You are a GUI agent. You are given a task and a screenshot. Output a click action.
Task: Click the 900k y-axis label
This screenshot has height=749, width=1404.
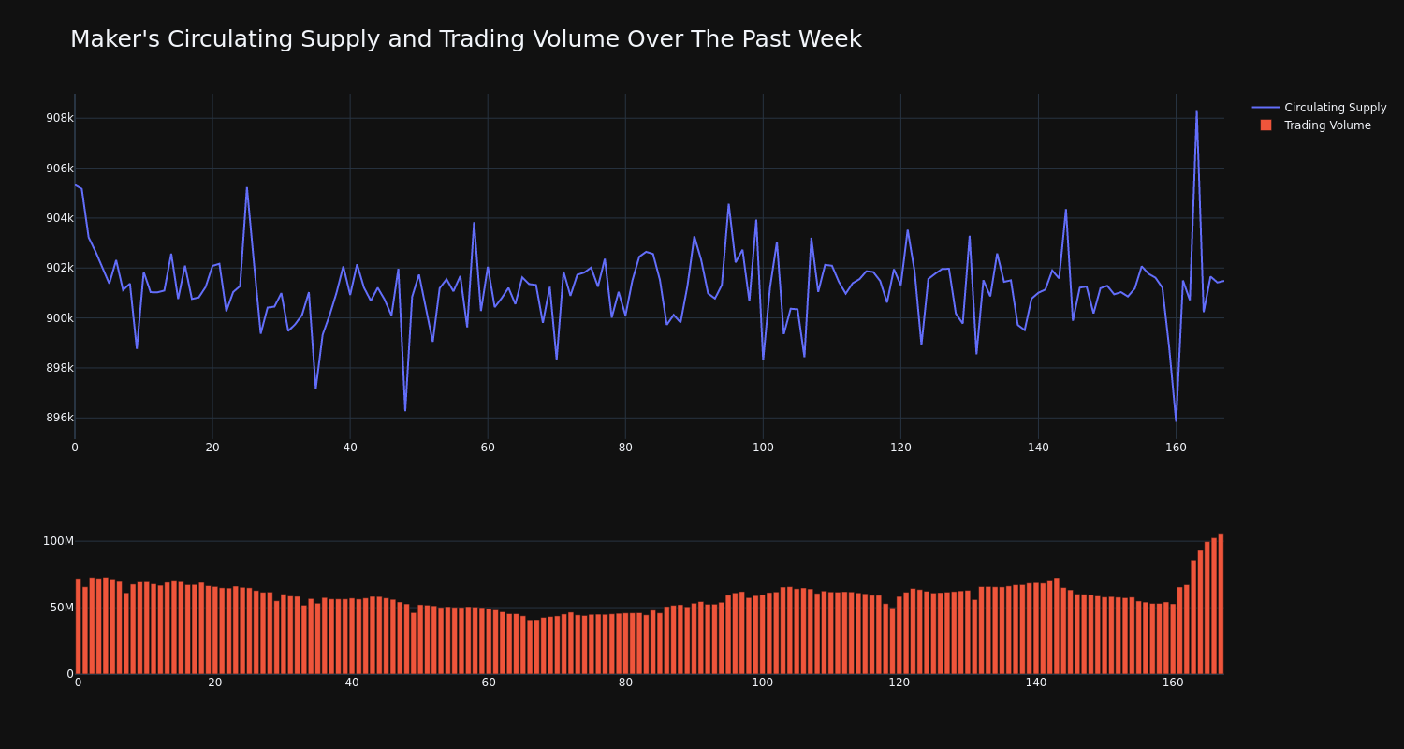click(x=59, y=318)
